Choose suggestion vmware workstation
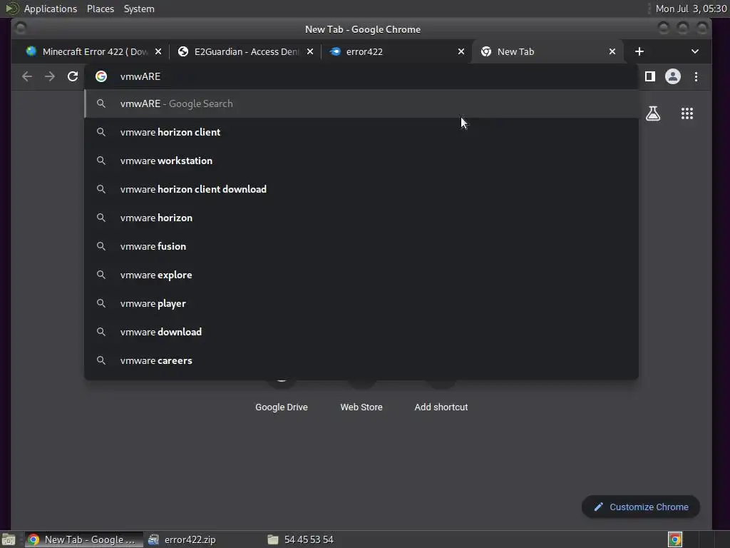The image size is (730, 548). tap(361, 161)
